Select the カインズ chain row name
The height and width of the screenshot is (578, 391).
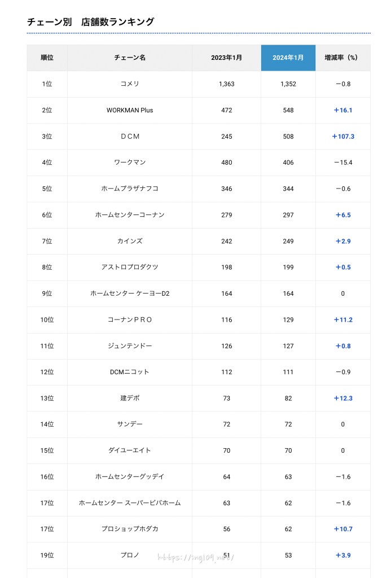coord(130,241)
